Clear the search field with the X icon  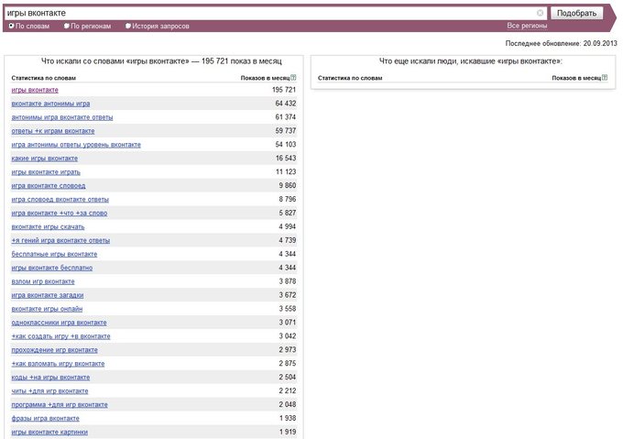point(540,13)
